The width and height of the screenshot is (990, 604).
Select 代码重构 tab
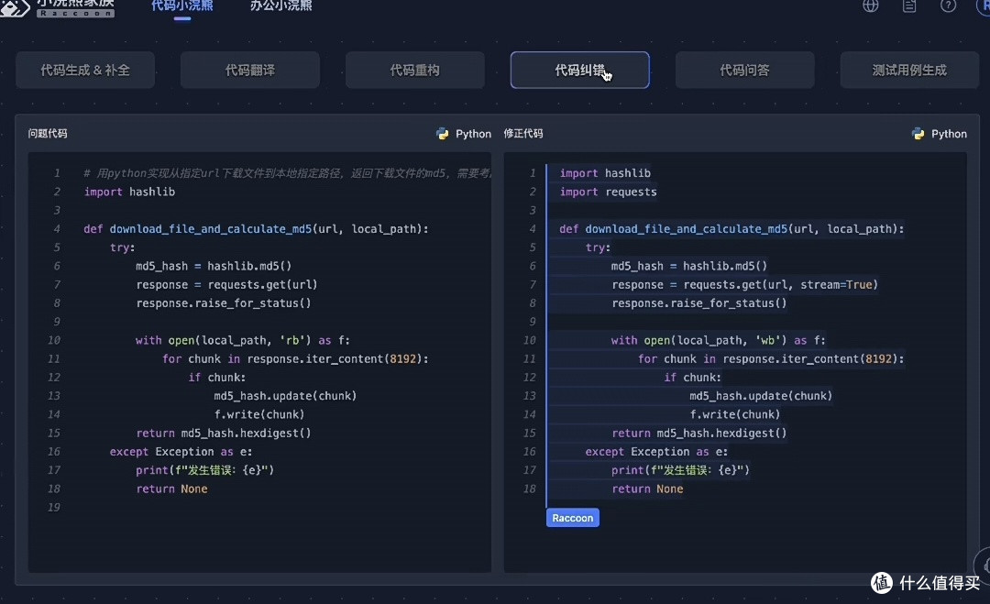point(415,70)
